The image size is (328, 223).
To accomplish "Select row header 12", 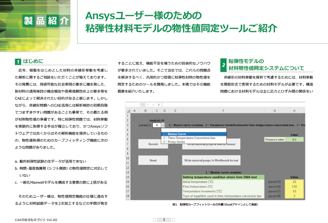I will (128, 168).
